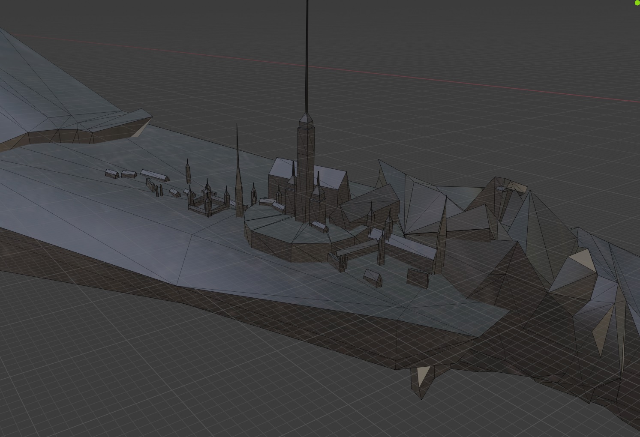640x437 pixels.
Task: Click the pyramid cap of the tallest tower
Action: [306, 119]
